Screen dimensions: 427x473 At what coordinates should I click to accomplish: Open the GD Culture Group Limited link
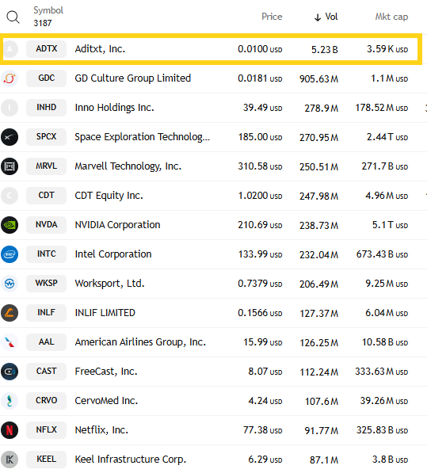point(132,78)
